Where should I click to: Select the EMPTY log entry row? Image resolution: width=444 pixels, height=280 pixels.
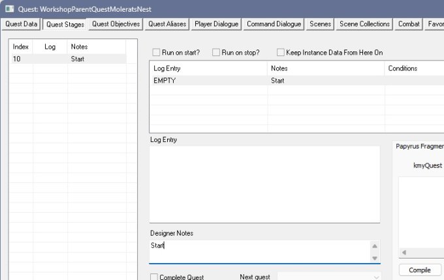tap(296, 81)
